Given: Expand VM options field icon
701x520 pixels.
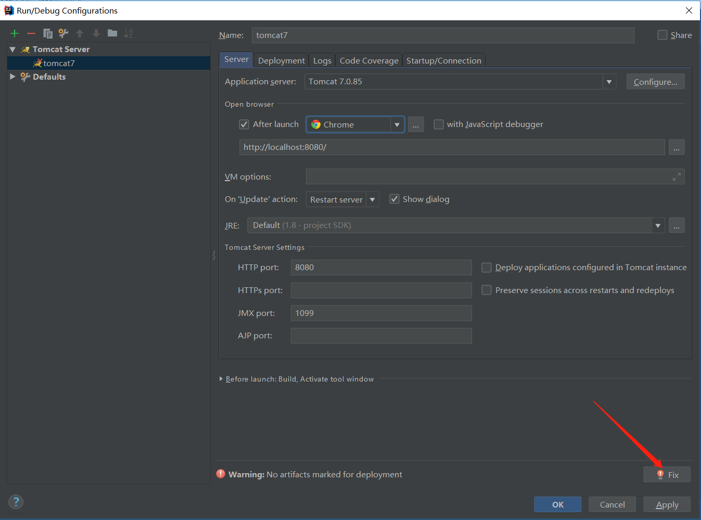Looking at the screenshot, I should pyautogui.click(x=677, y=177).
